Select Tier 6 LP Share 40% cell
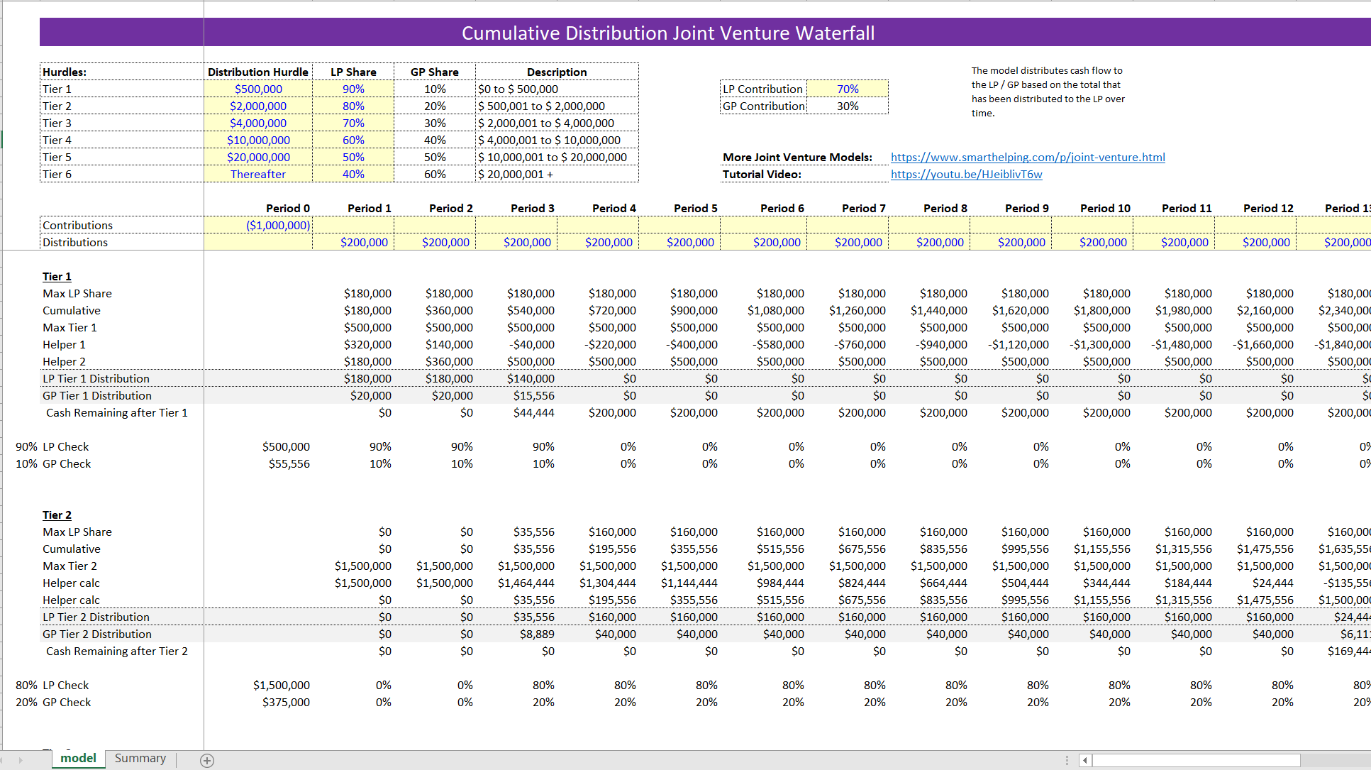The height and width of the screenshot is (770, 1371). point(353,174)
